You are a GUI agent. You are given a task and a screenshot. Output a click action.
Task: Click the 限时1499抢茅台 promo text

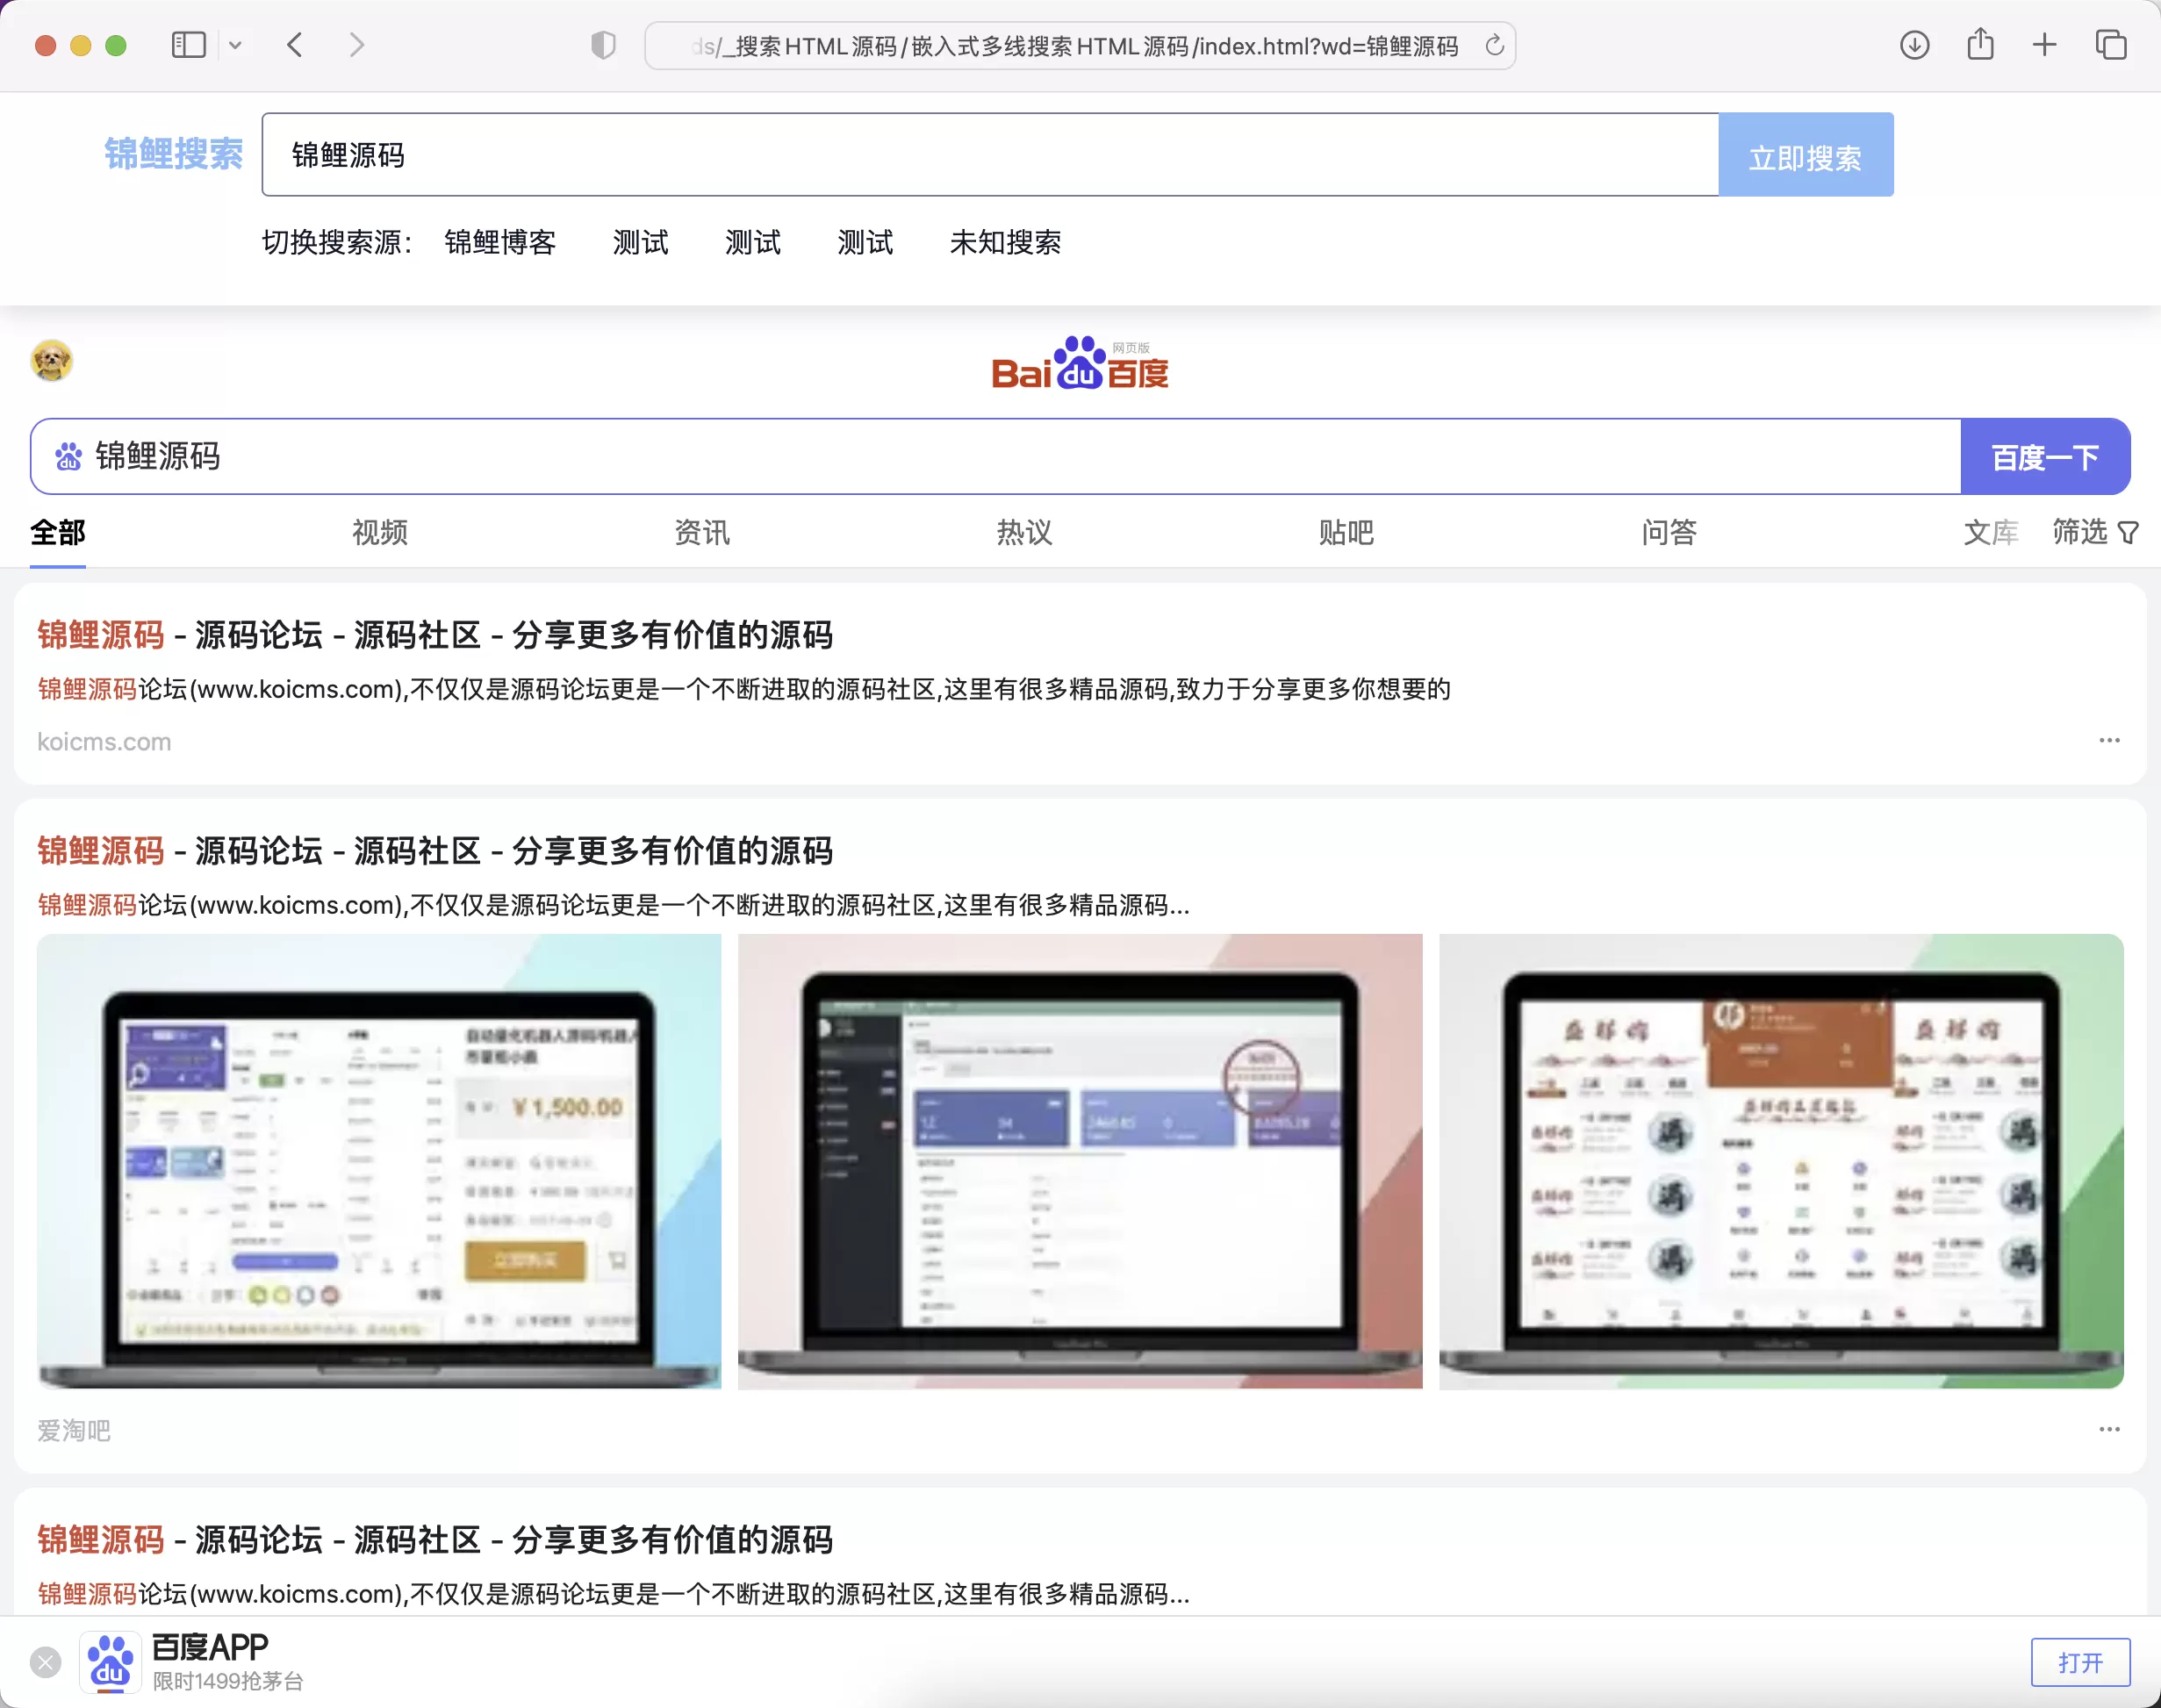pos(228,1681)
